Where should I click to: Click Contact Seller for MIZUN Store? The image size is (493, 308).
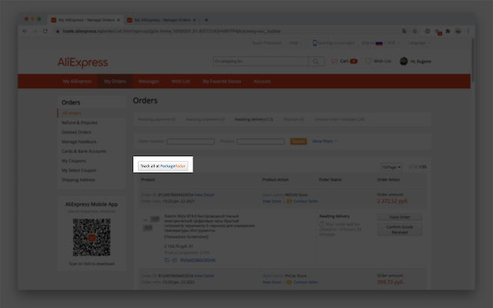tap(305, 201)
